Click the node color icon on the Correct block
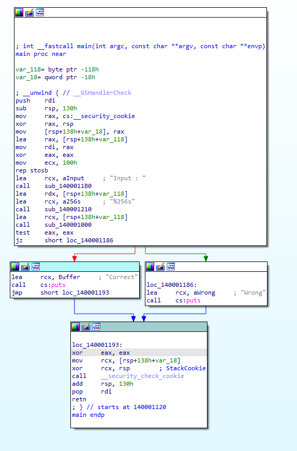This screenshot has width=297, height=451. (15, 267)
